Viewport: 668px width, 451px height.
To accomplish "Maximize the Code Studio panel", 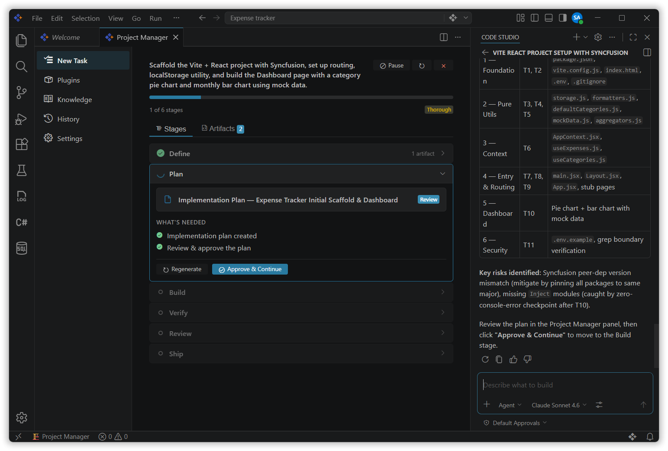I will point(633,37).
